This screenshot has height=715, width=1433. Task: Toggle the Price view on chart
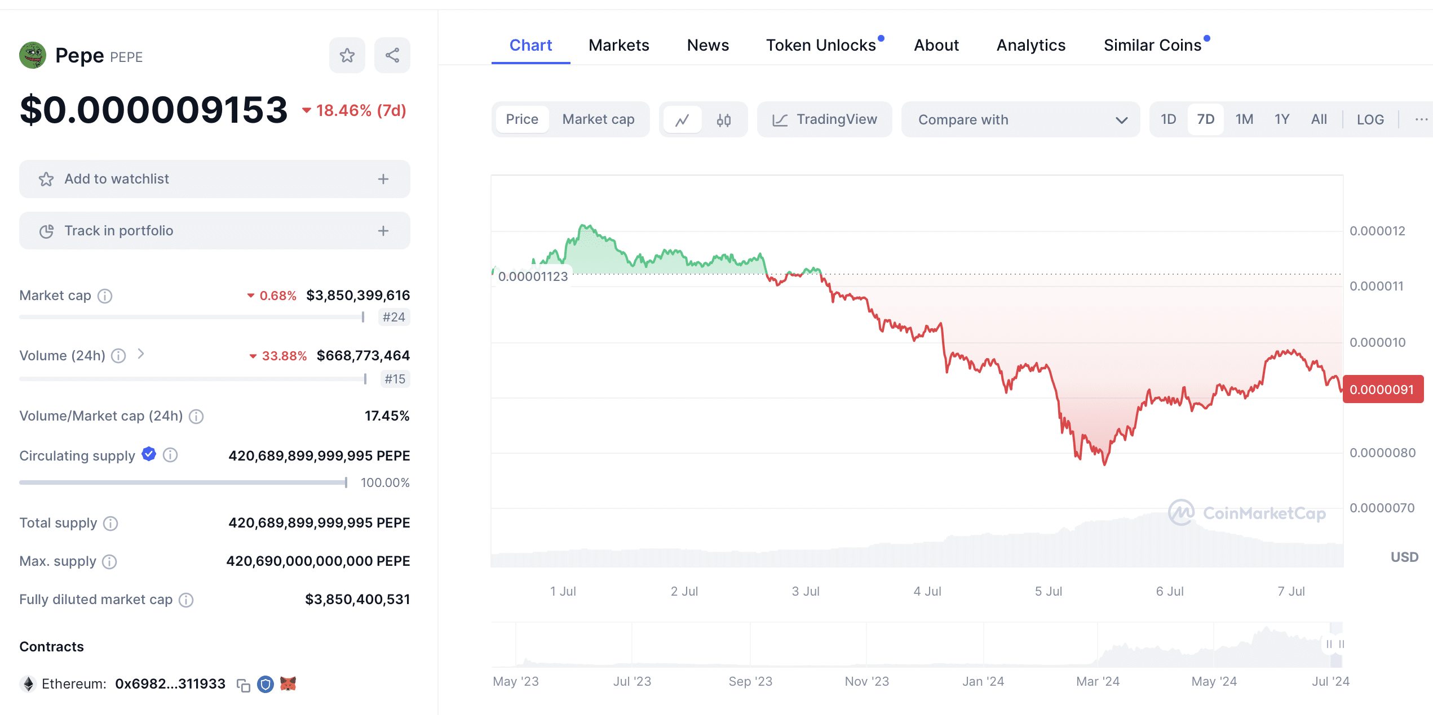click(x=523, y=119)
